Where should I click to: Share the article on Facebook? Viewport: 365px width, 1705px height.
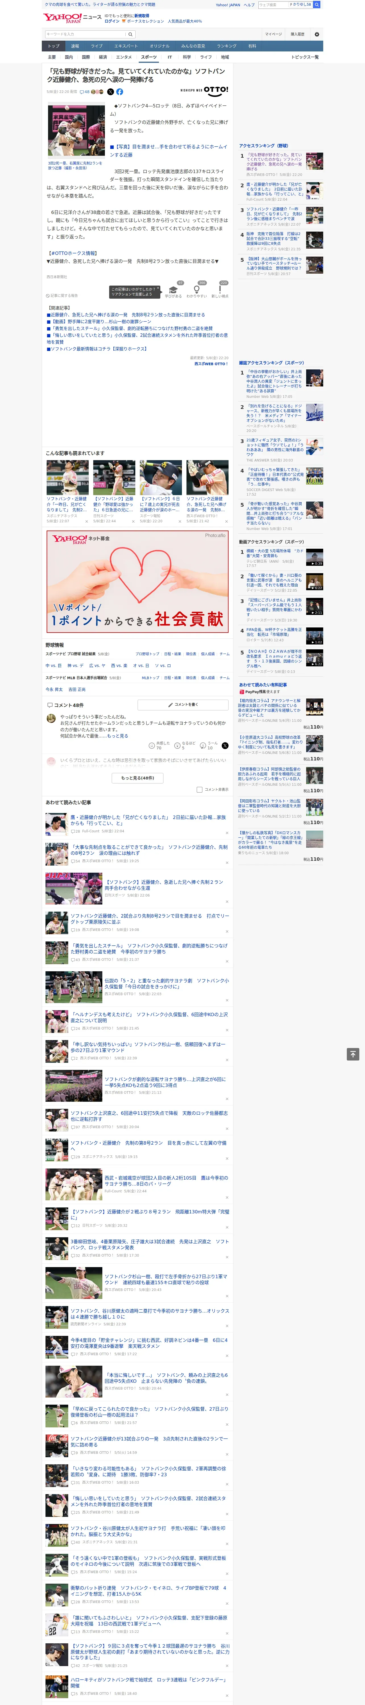(x=120, y=92)
